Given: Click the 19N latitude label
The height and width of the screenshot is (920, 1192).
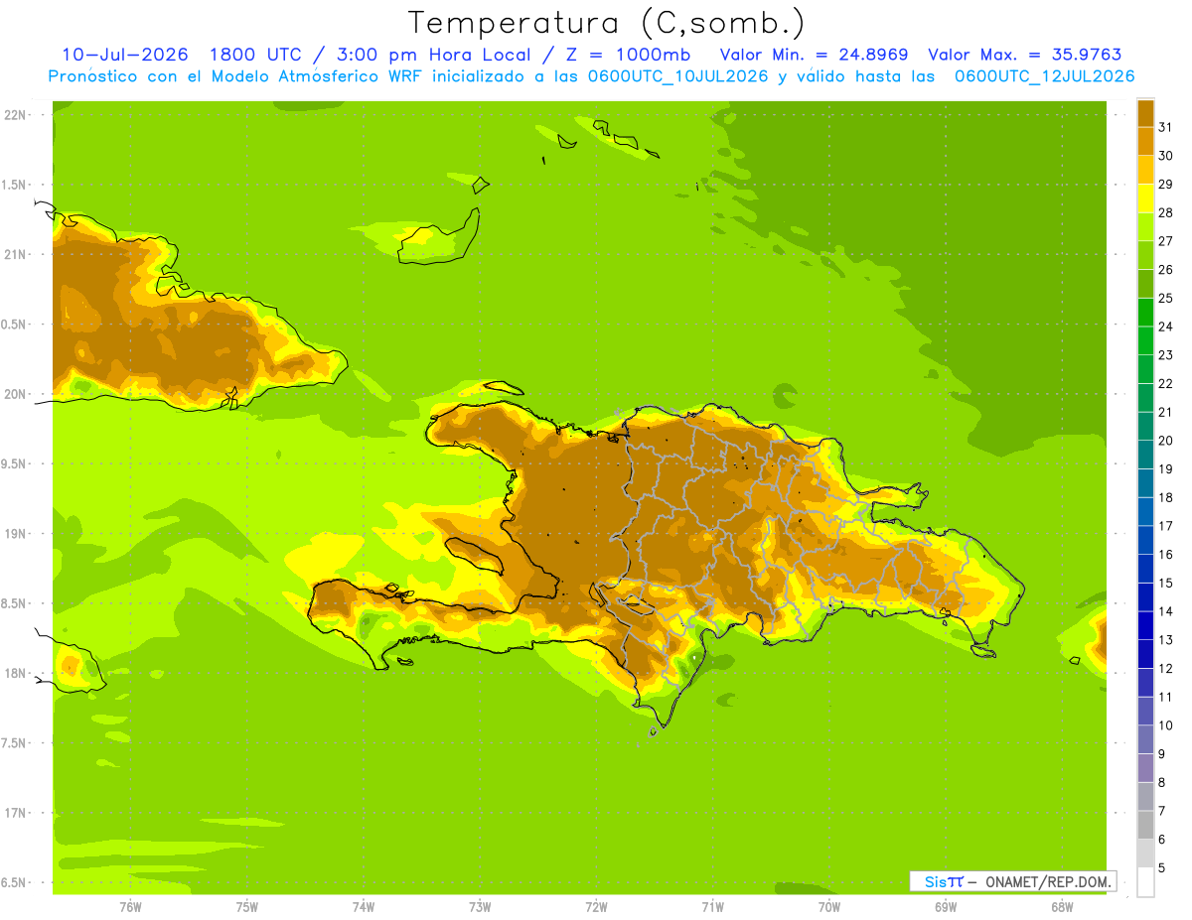Looking at the screenshot, I should (15, 533).
